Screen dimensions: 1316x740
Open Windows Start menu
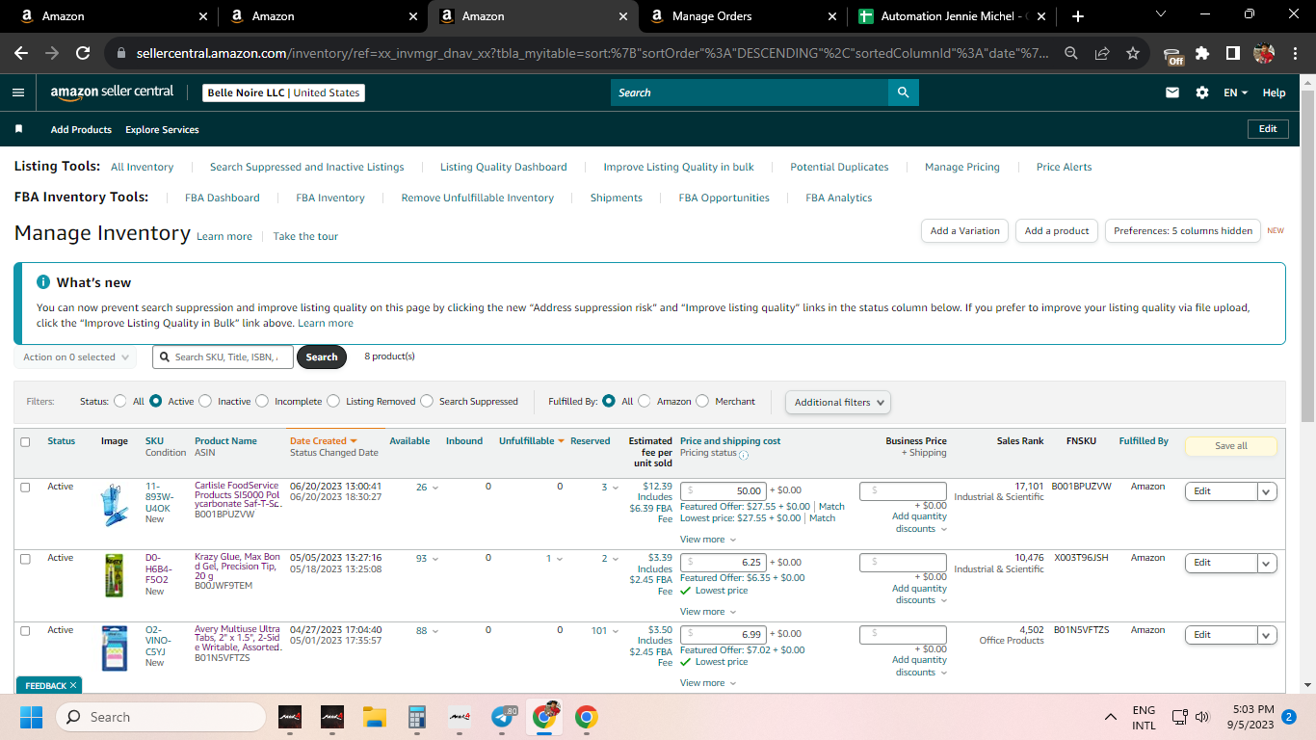point(32,717)
